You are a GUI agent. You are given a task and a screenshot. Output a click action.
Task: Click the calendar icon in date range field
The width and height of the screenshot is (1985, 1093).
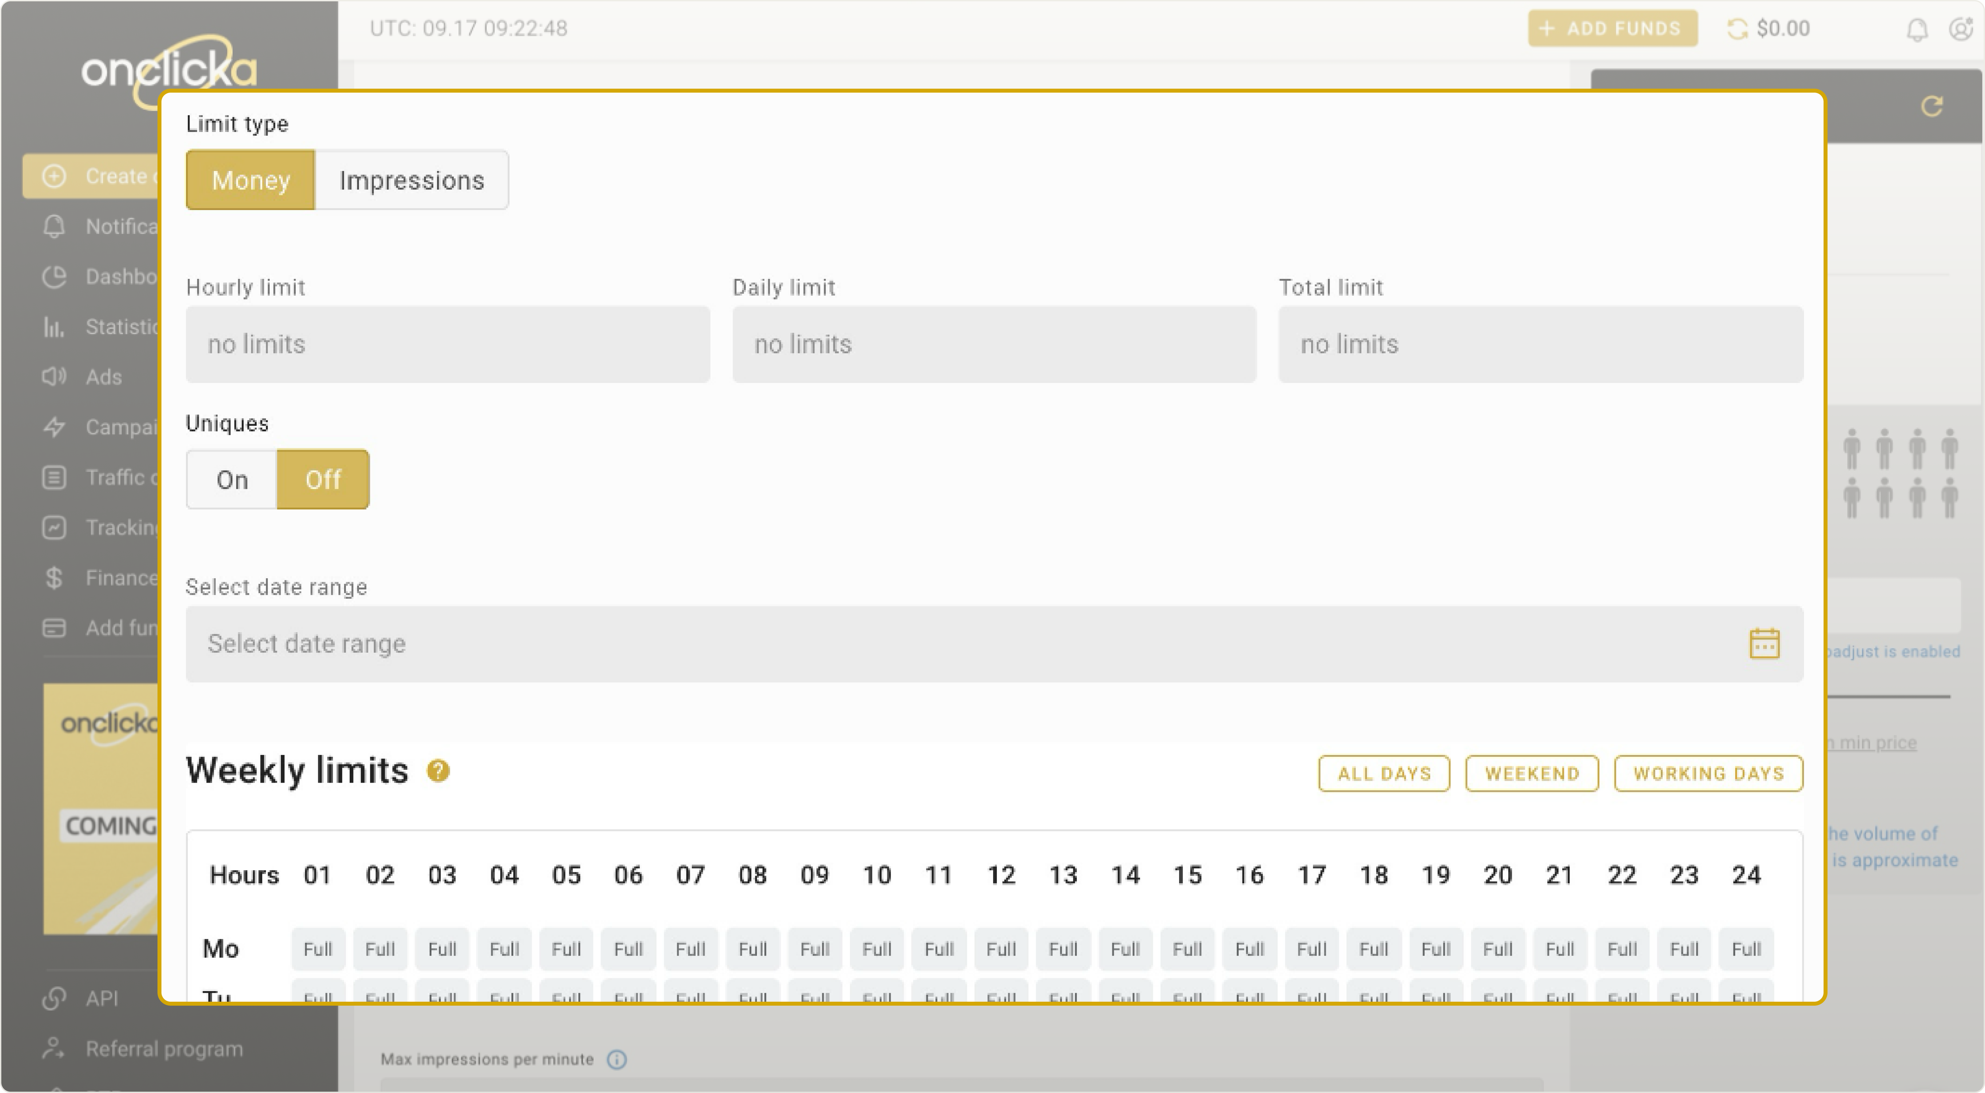[1764, 644]
